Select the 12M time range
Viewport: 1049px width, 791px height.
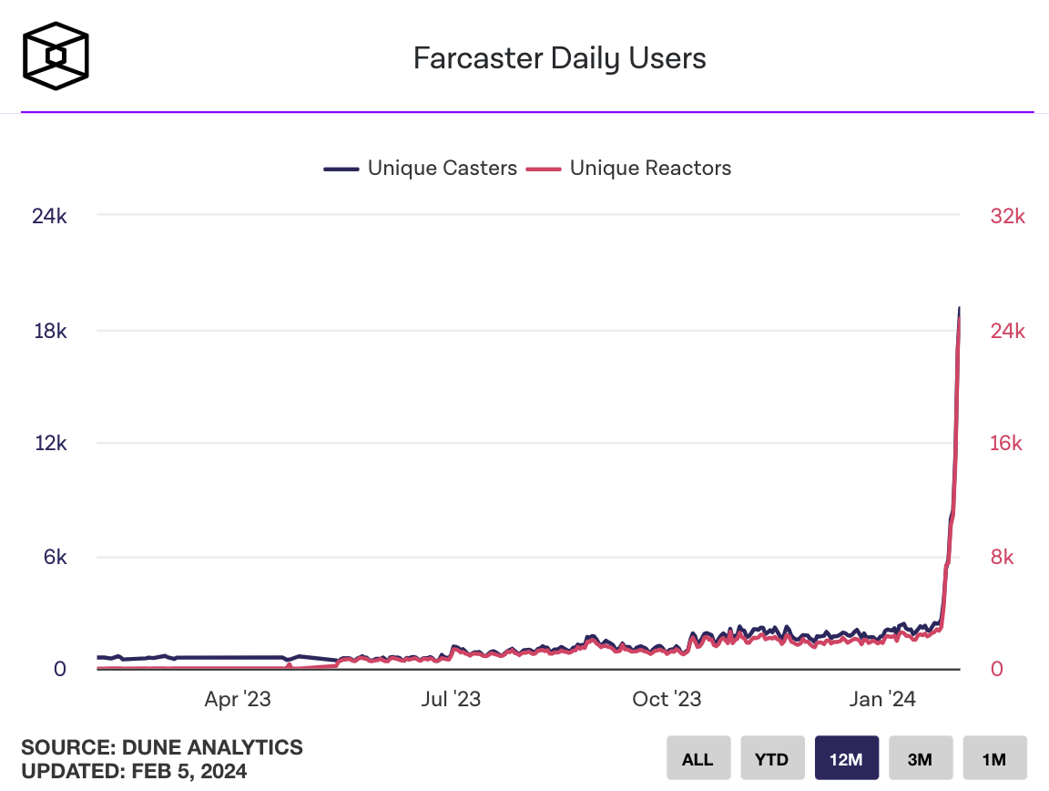pyautogui.click(x=846, y=758)
